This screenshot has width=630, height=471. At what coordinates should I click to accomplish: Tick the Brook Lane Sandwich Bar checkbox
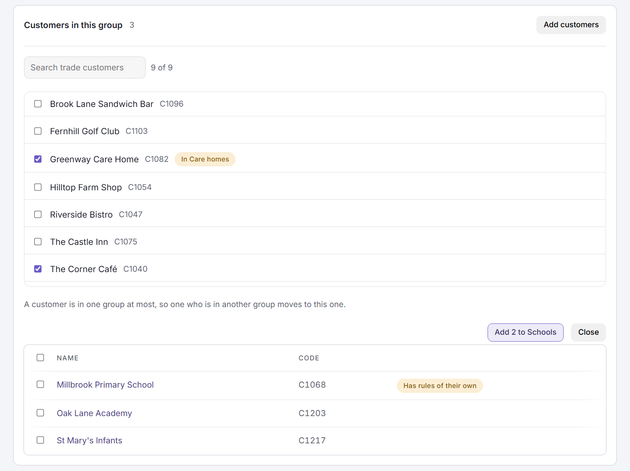click(x=38, y=104)
